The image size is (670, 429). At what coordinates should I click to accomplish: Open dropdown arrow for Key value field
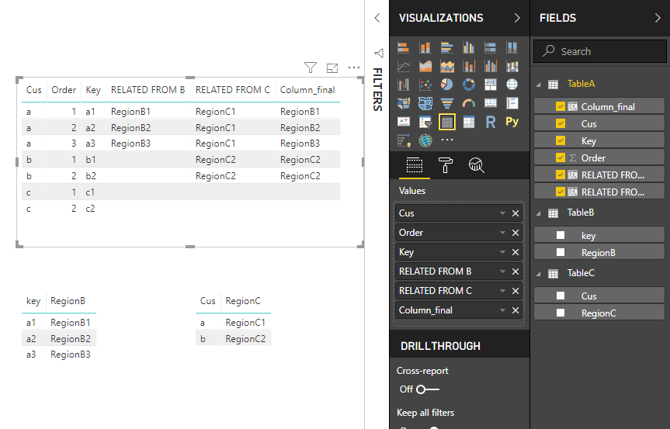(502, 252)
